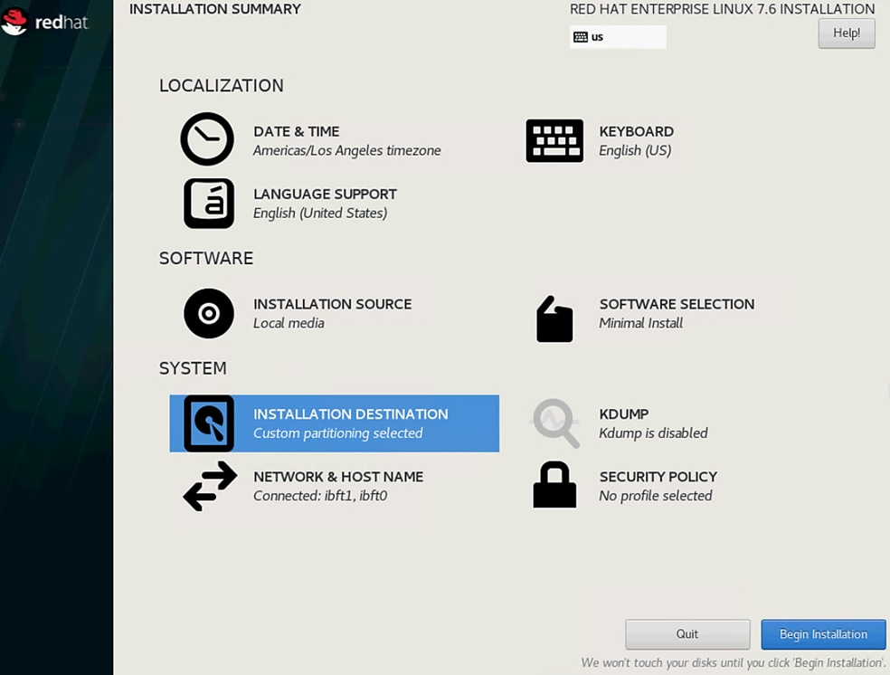
Task: Open Language Support icon
Action: [x=209, y=204]
